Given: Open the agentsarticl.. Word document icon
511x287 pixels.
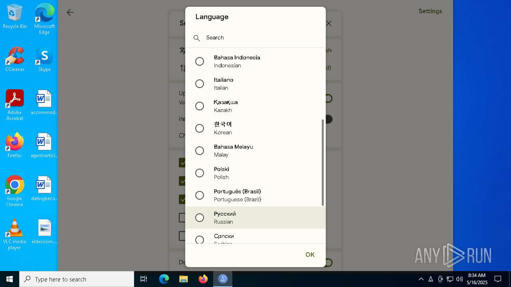Looking at the screenshot, I should (x=44, y=145).
